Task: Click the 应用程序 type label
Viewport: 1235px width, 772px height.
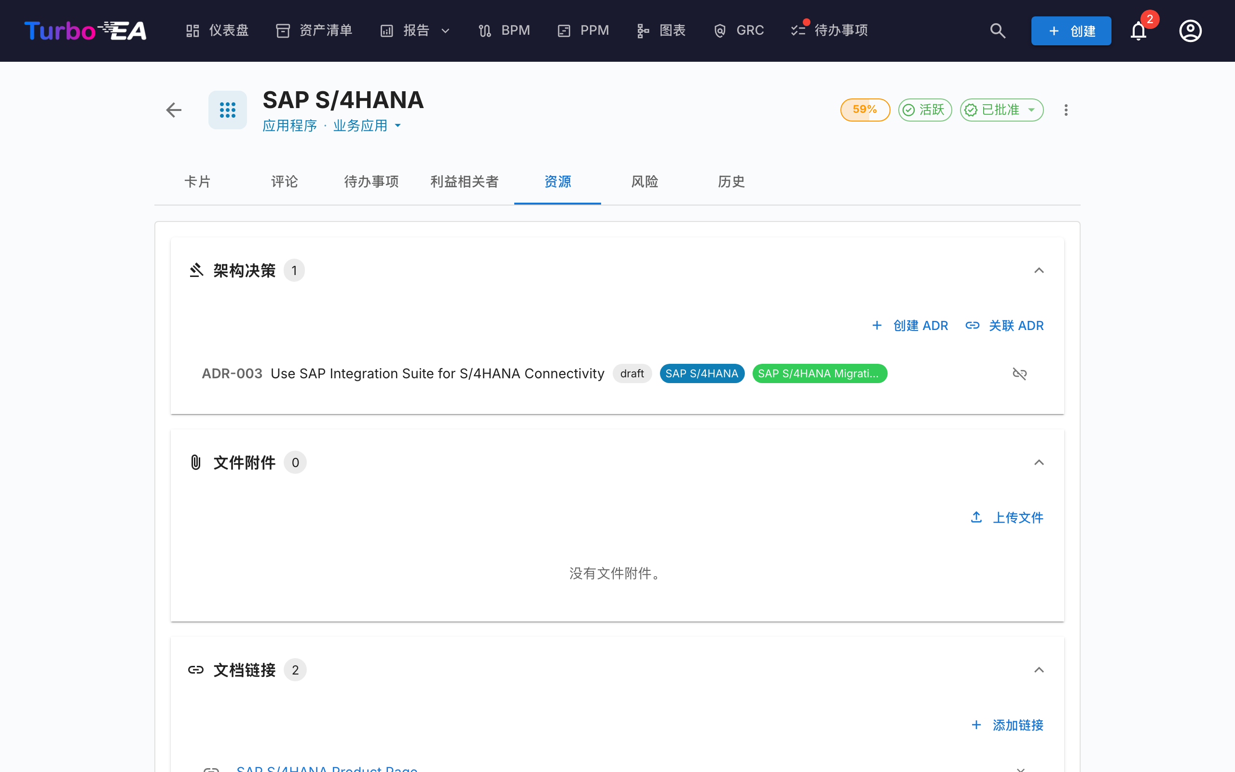Action: (289, 125)
